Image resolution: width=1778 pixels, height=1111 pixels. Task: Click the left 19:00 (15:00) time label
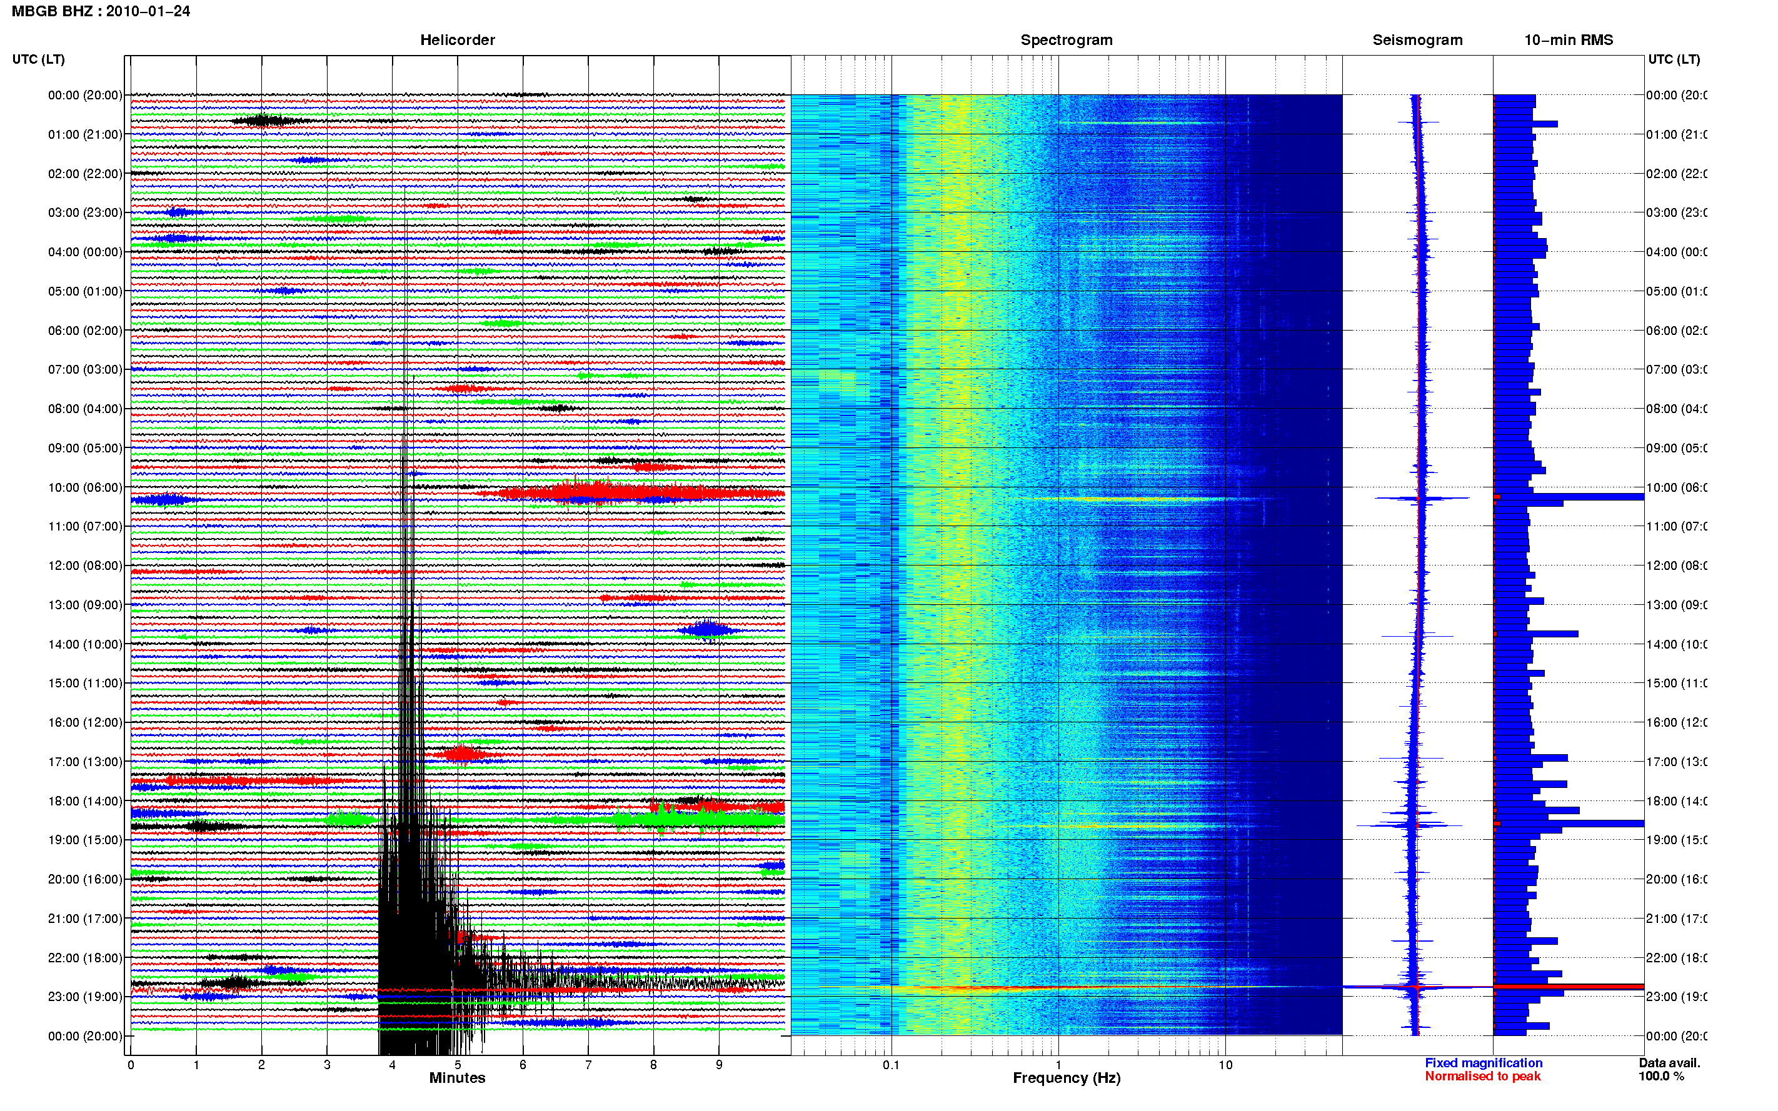pos(85,840)
